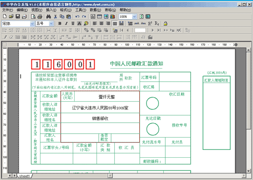Image resolution: width=253 pixels, height=180 pixels.
Task: Open a file using the folder icon
Action: (x=11, y=16)
